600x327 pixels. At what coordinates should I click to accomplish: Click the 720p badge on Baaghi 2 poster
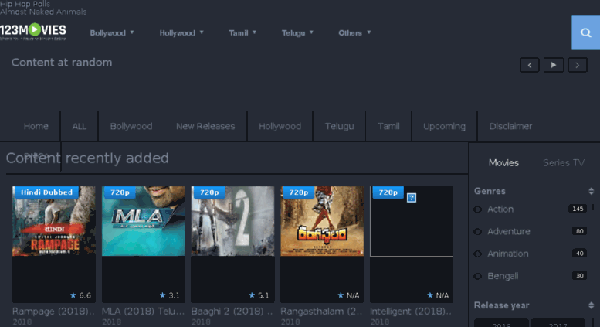[208, 192]
